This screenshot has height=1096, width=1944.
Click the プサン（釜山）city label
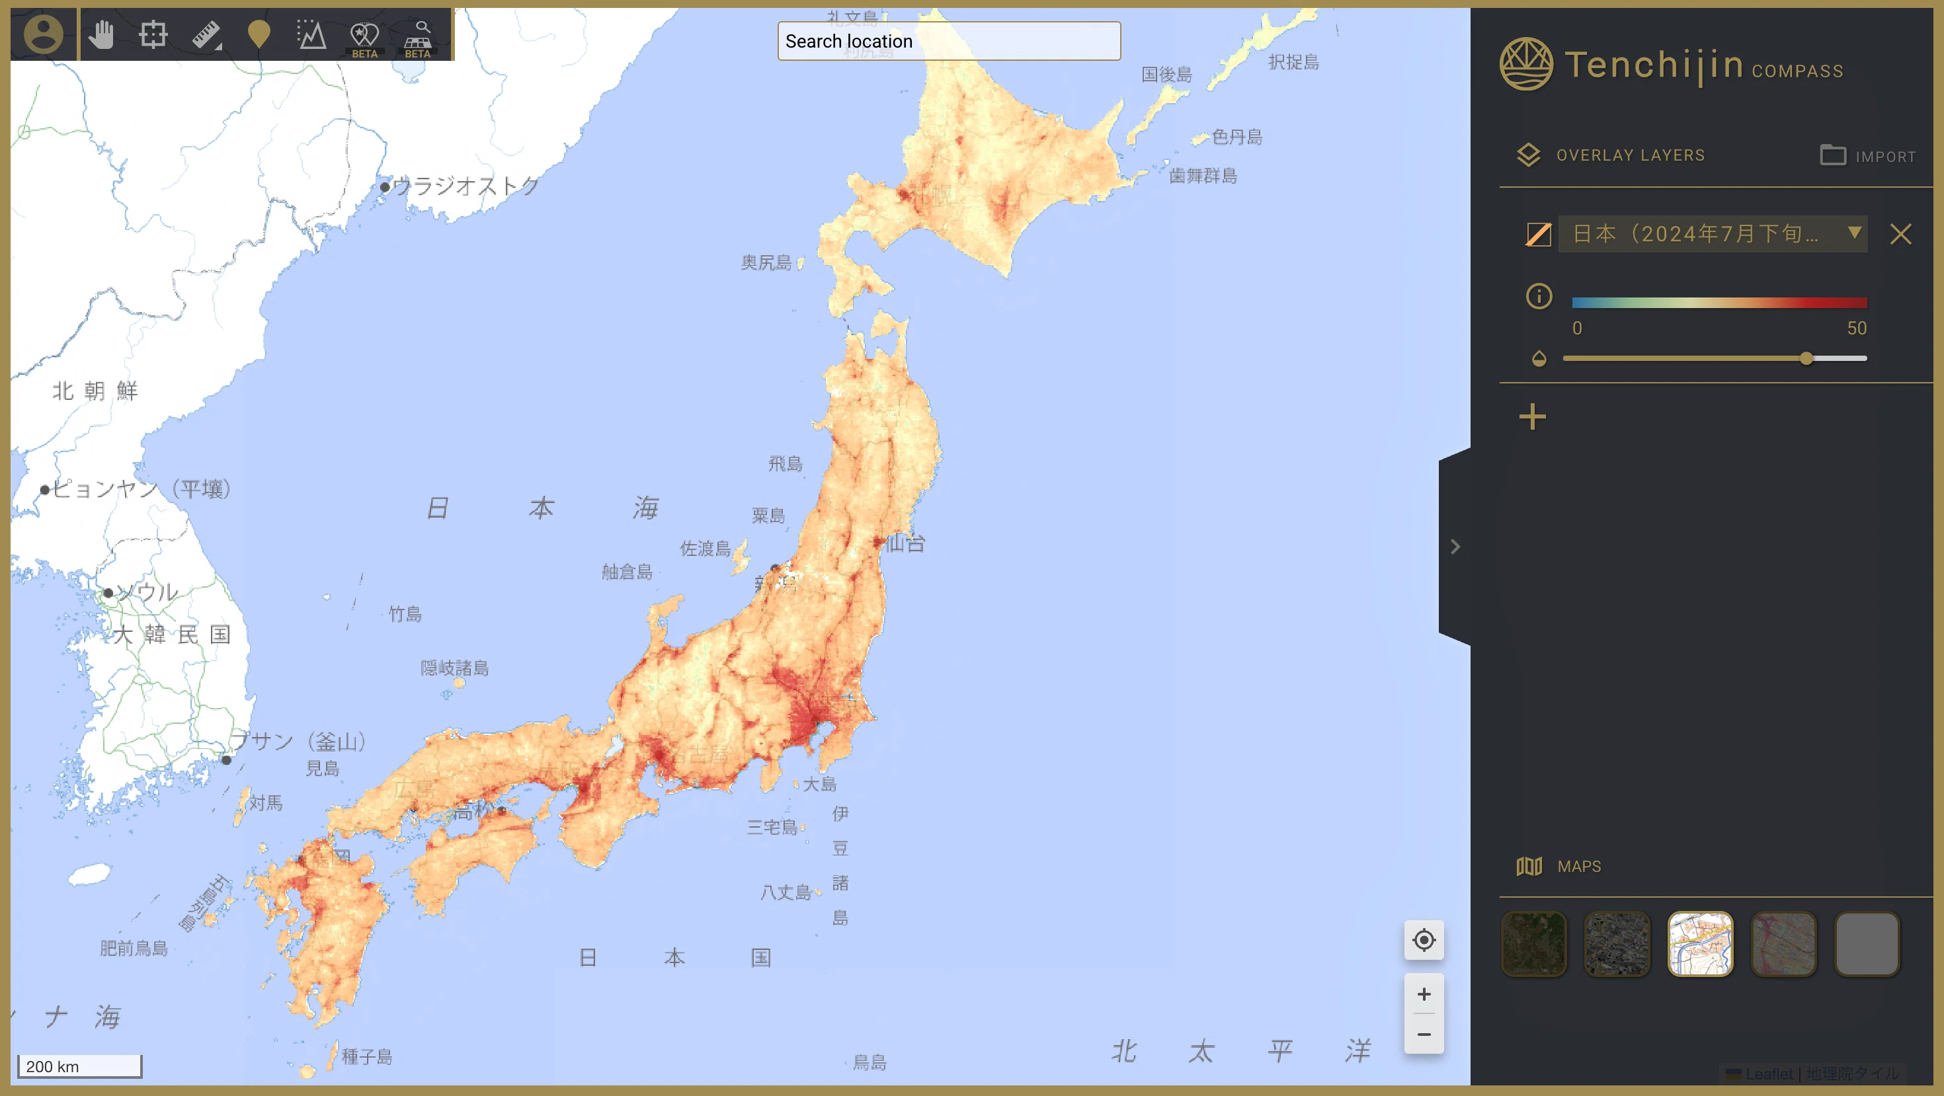[x=299, y=742]
